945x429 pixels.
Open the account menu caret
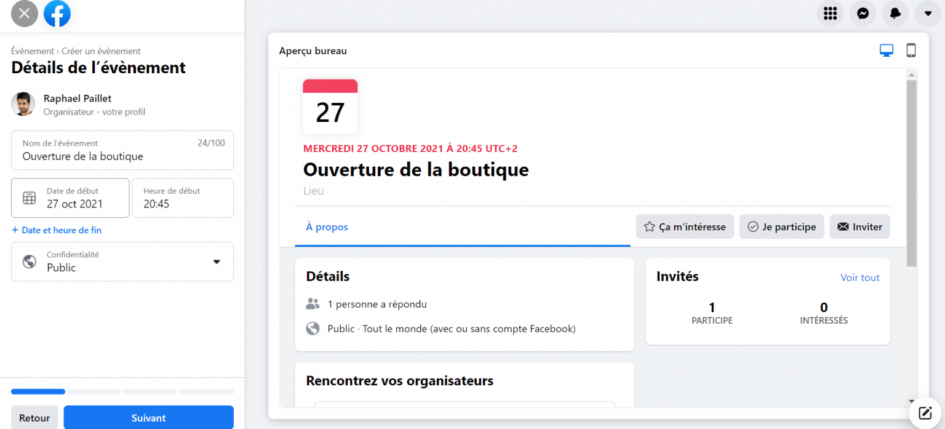click(x=928, y=14)
